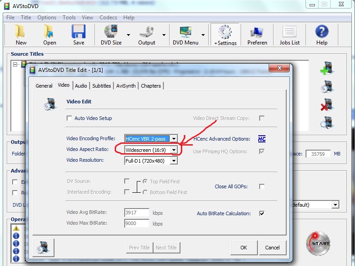Close the Title Edit dialog
Image resolution: width=355 pixels, height=266 pixels.
[x=279, y=68]
